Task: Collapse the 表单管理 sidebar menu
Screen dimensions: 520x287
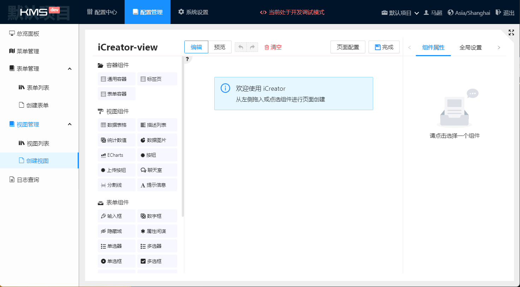Action: pos(70,68)
